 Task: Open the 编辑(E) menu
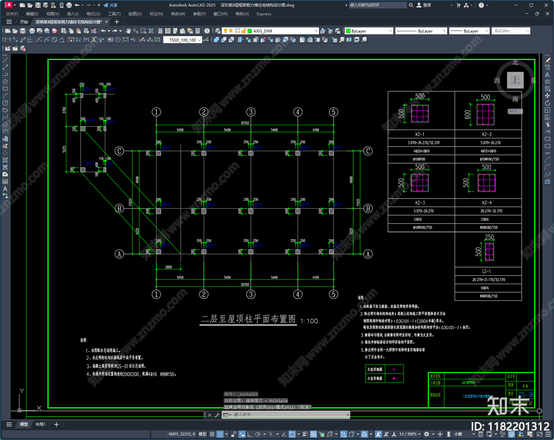pos(32,14)
